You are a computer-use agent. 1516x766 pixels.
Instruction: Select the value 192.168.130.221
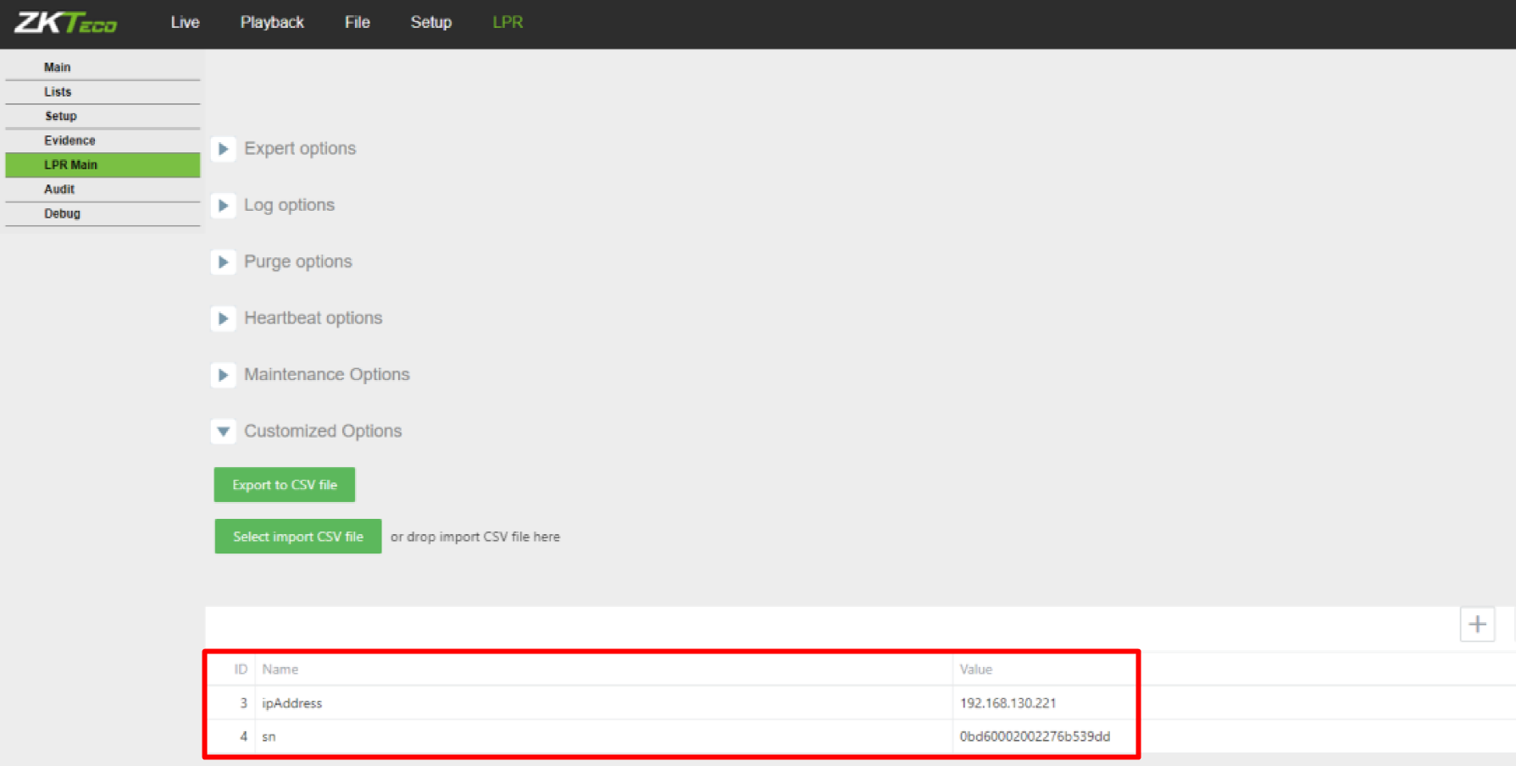(1008, 703)
